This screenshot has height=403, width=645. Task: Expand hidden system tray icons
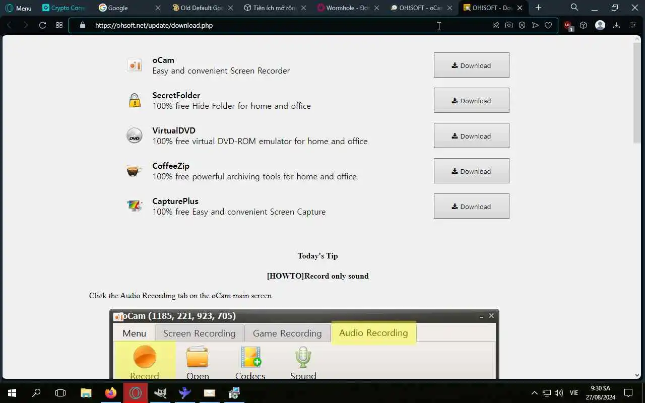coord(535,393)
